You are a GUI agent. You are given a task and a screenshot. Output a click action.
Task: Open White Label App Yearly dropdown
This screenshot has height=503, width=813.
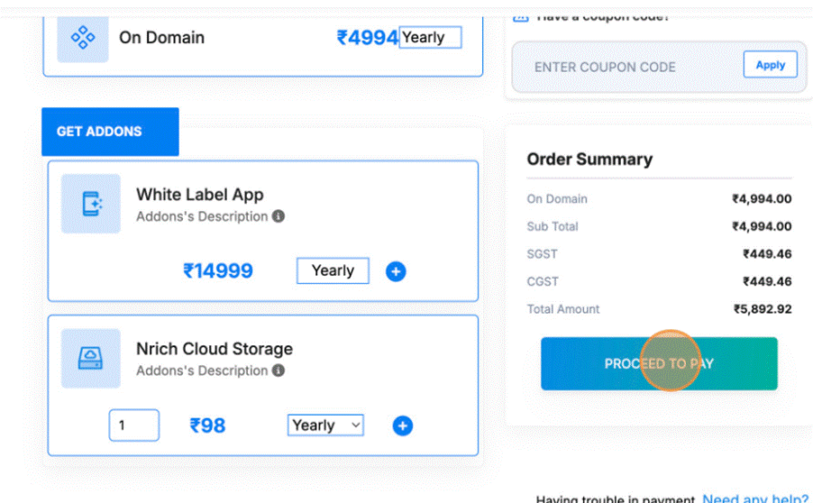[333, 270]
